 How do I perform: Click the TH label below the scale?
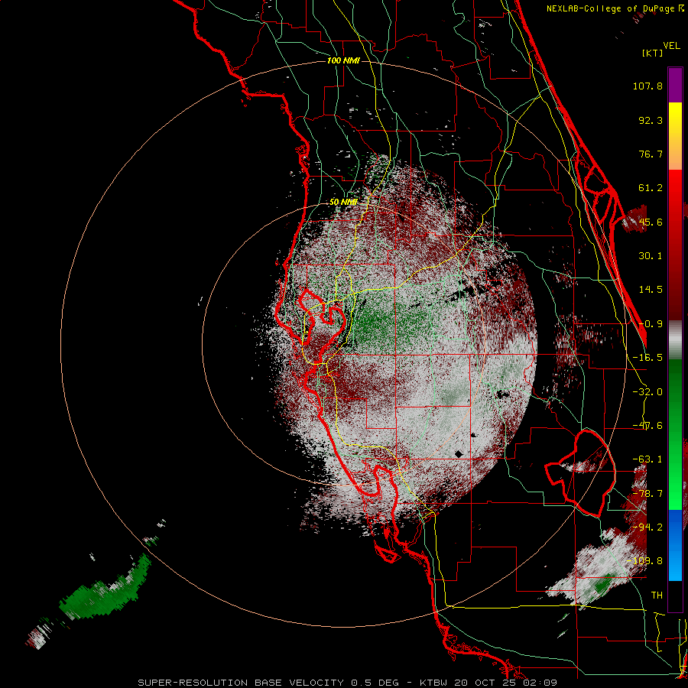tap(657, 596)
